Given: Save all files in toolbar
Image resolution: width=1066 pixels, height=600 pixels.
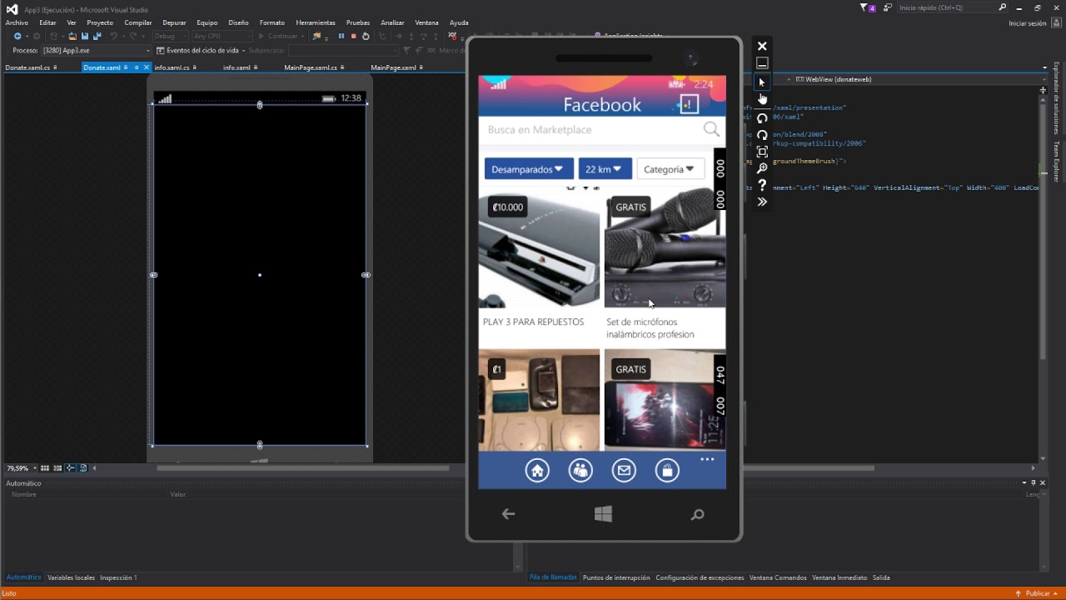Looking at the screenshot, I should tap(97, 36).
